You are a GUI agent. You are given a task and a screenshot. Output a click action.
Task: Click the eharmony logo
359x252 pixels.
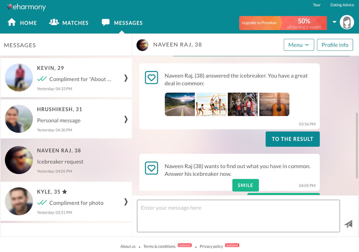click(x=26, y=6)
